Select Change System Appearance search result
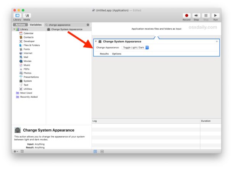This screenshot has height=169, width=233. [x=66, y=29]
